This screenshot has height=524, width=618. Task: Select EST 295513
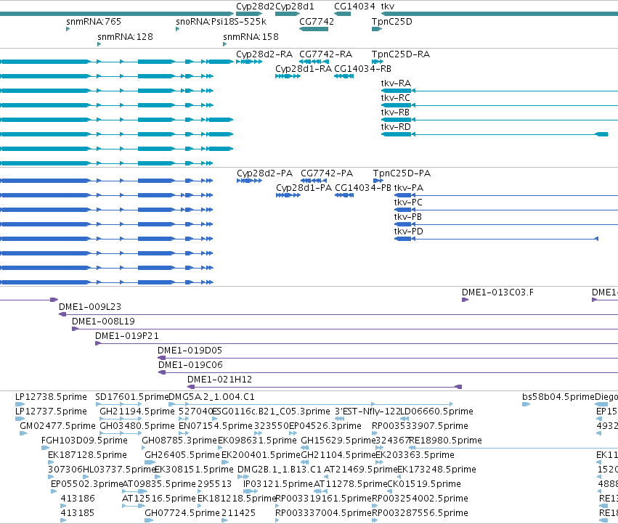coord(200,491)
